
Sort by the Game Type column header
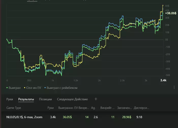14,108
